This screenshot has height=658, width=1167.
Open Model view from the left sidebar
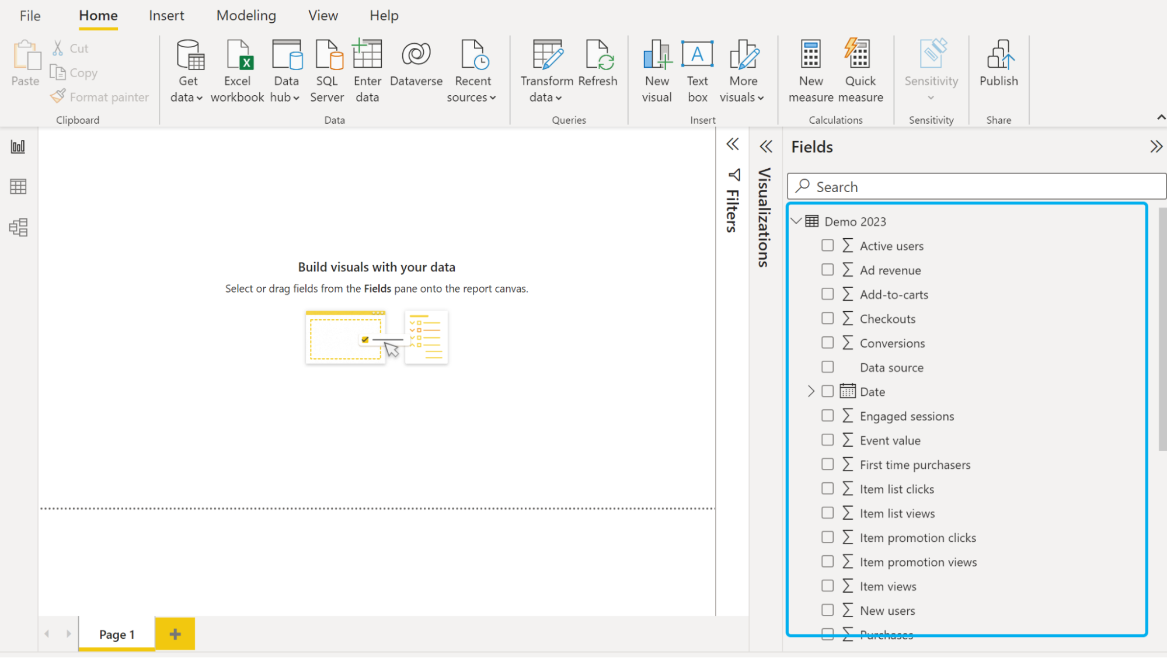click(18, 227)
